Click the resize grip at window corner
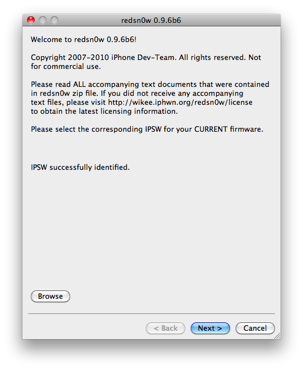This screenshot has height=370, width=303. pyautogui.click(x=277, y=336)
